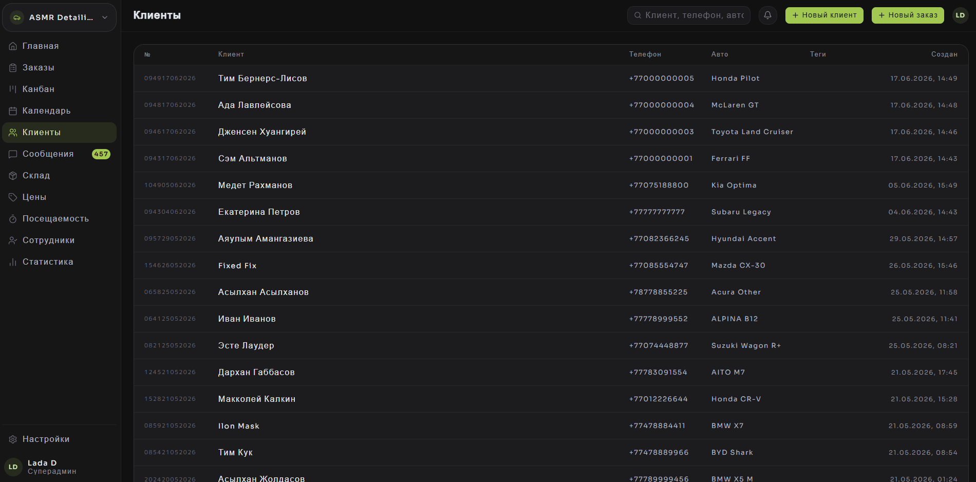This screenshot has height=482, width=976.
Task: Click the Календарь calendar icon
Action: pos(13,111)
